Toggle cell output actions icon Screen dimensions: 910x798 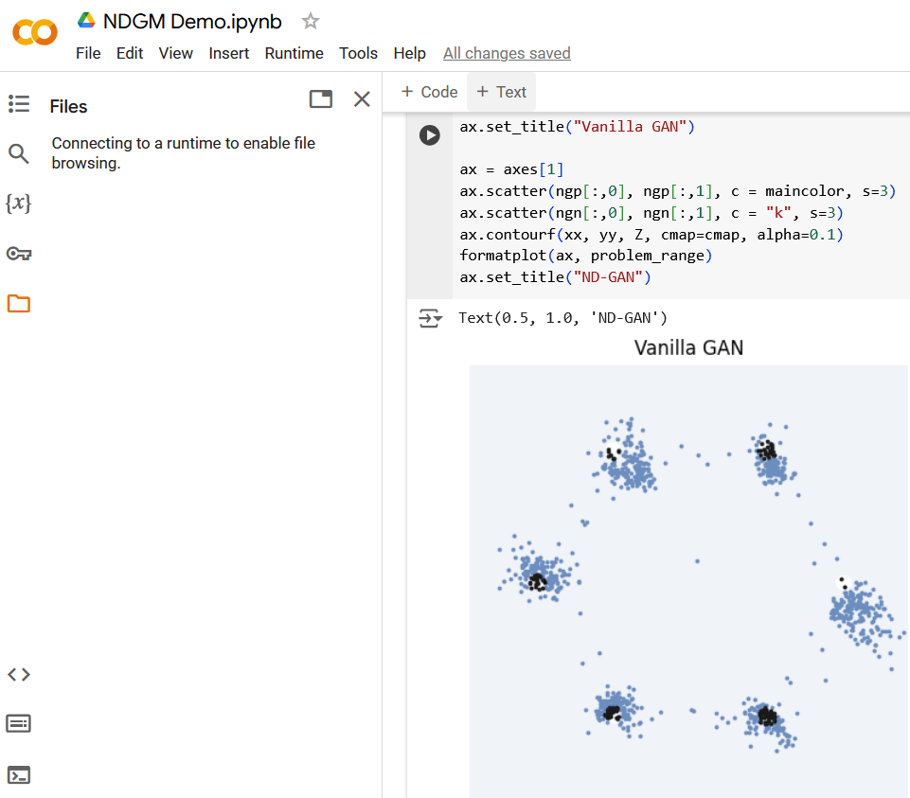coord(430,318)
